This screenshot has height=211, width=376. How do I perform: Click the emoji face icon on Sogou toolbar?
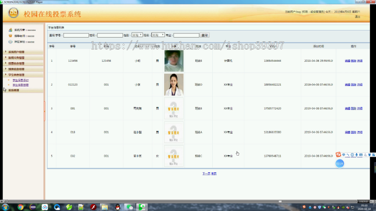tap(352, 155)
